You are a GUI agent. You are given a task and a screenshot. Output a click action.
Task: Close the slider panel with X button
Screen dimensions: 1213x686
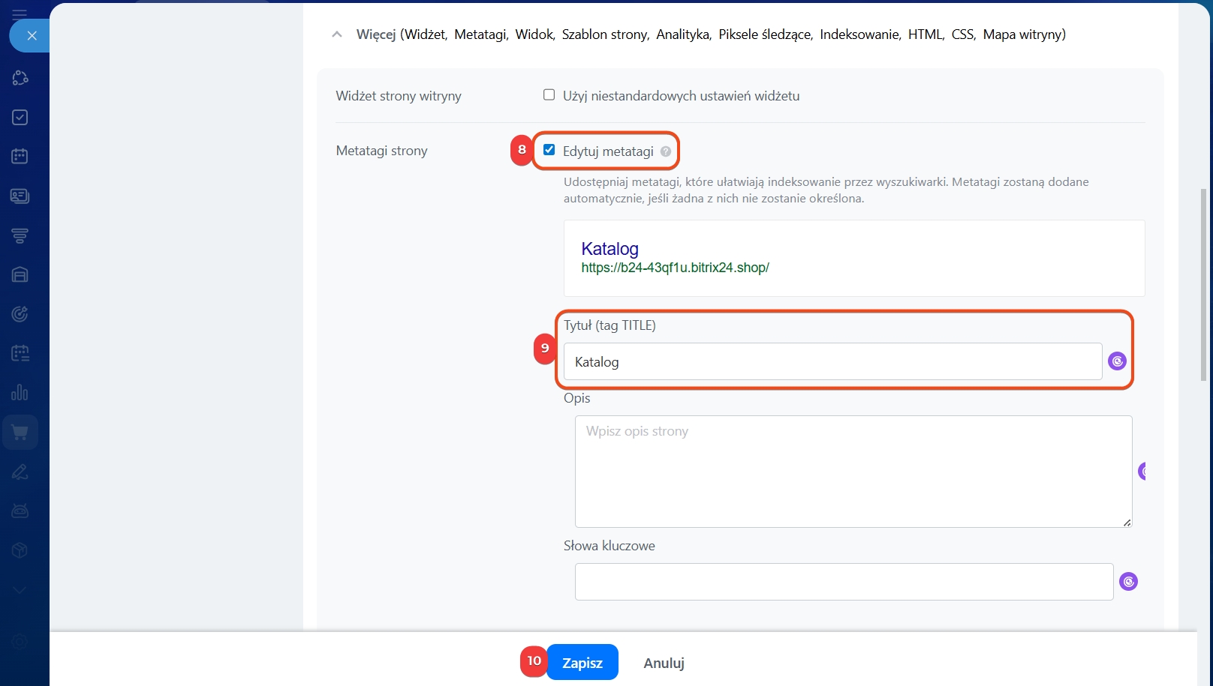(x=31, y=35)
